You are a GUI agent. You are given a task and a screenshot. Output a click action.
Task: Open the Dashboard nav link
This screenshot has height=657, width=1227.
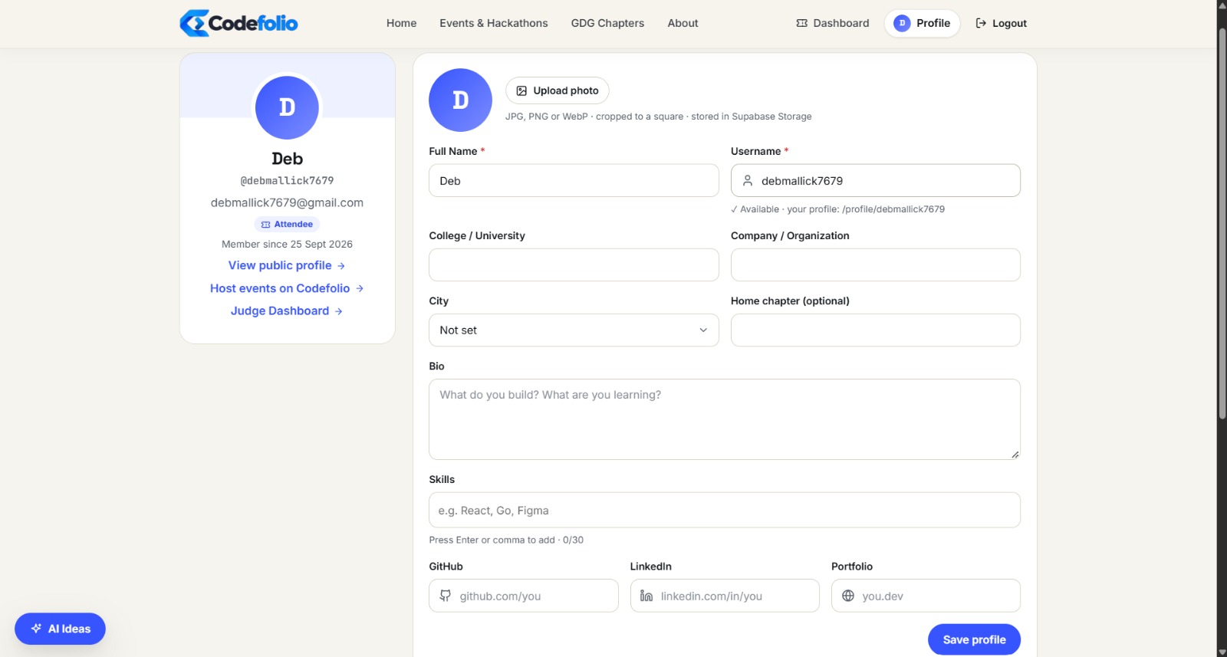pos(833,23)
